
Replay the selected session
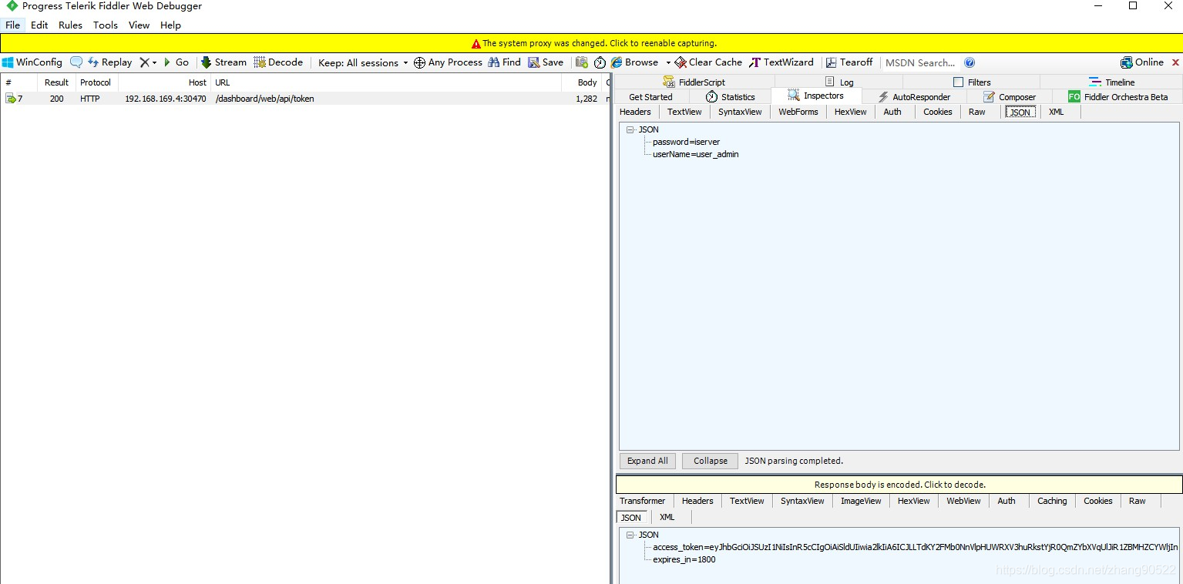tap(109, 62)
